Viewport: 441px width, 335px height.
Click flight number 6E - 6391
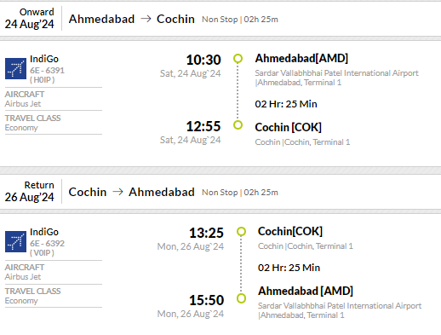click(x=47, y=70)
